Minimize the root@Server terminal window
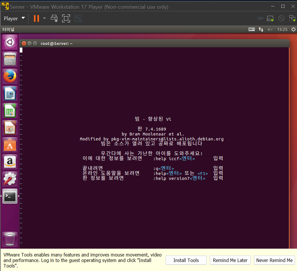297x271 pixels. (29, 43)
